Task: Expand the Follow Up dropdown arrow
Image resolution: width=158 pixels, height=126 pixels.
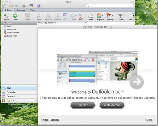Action: (x=112, y=15)
